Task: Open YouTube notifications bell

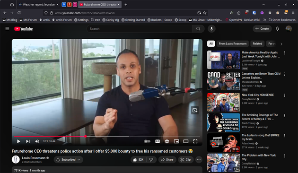Action: [277, 29]
